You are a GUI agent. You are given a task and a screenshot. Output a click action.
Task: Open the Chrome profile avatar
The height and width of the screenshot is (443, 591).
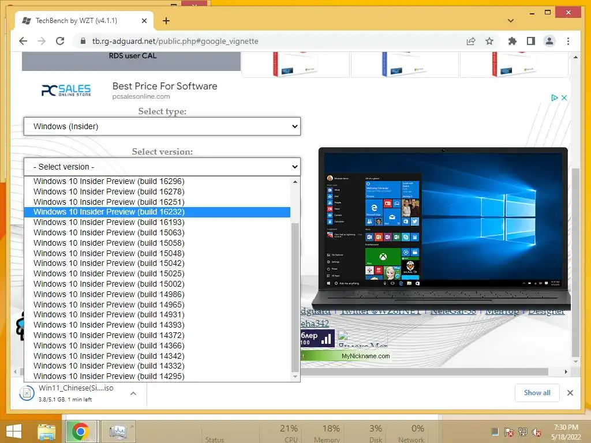point(549,41)
